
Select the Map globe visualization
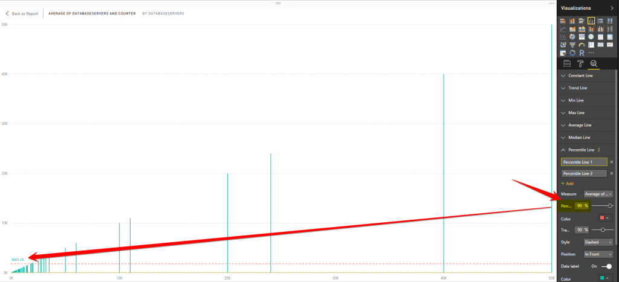pyautogui.click(x=591, y=37)
